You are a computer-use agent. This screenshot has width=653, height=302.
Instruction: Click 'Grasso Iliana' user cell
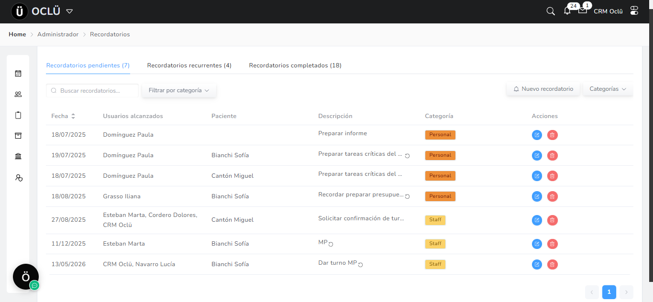(122, 196)
